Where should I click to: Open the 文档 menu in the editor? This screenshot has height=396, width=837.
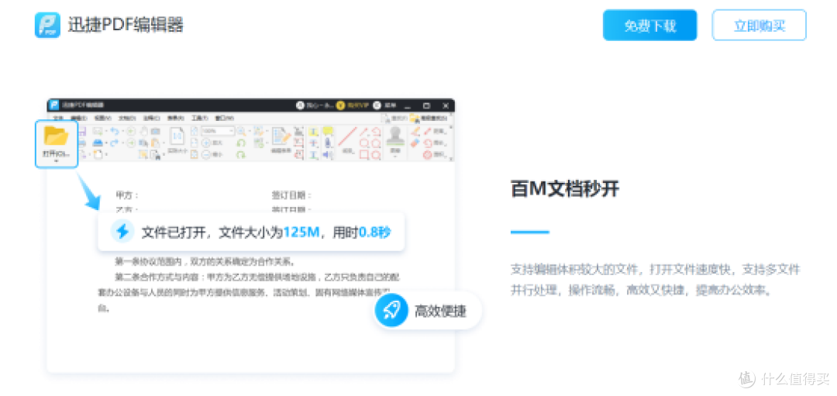click(x=126, y=118)
